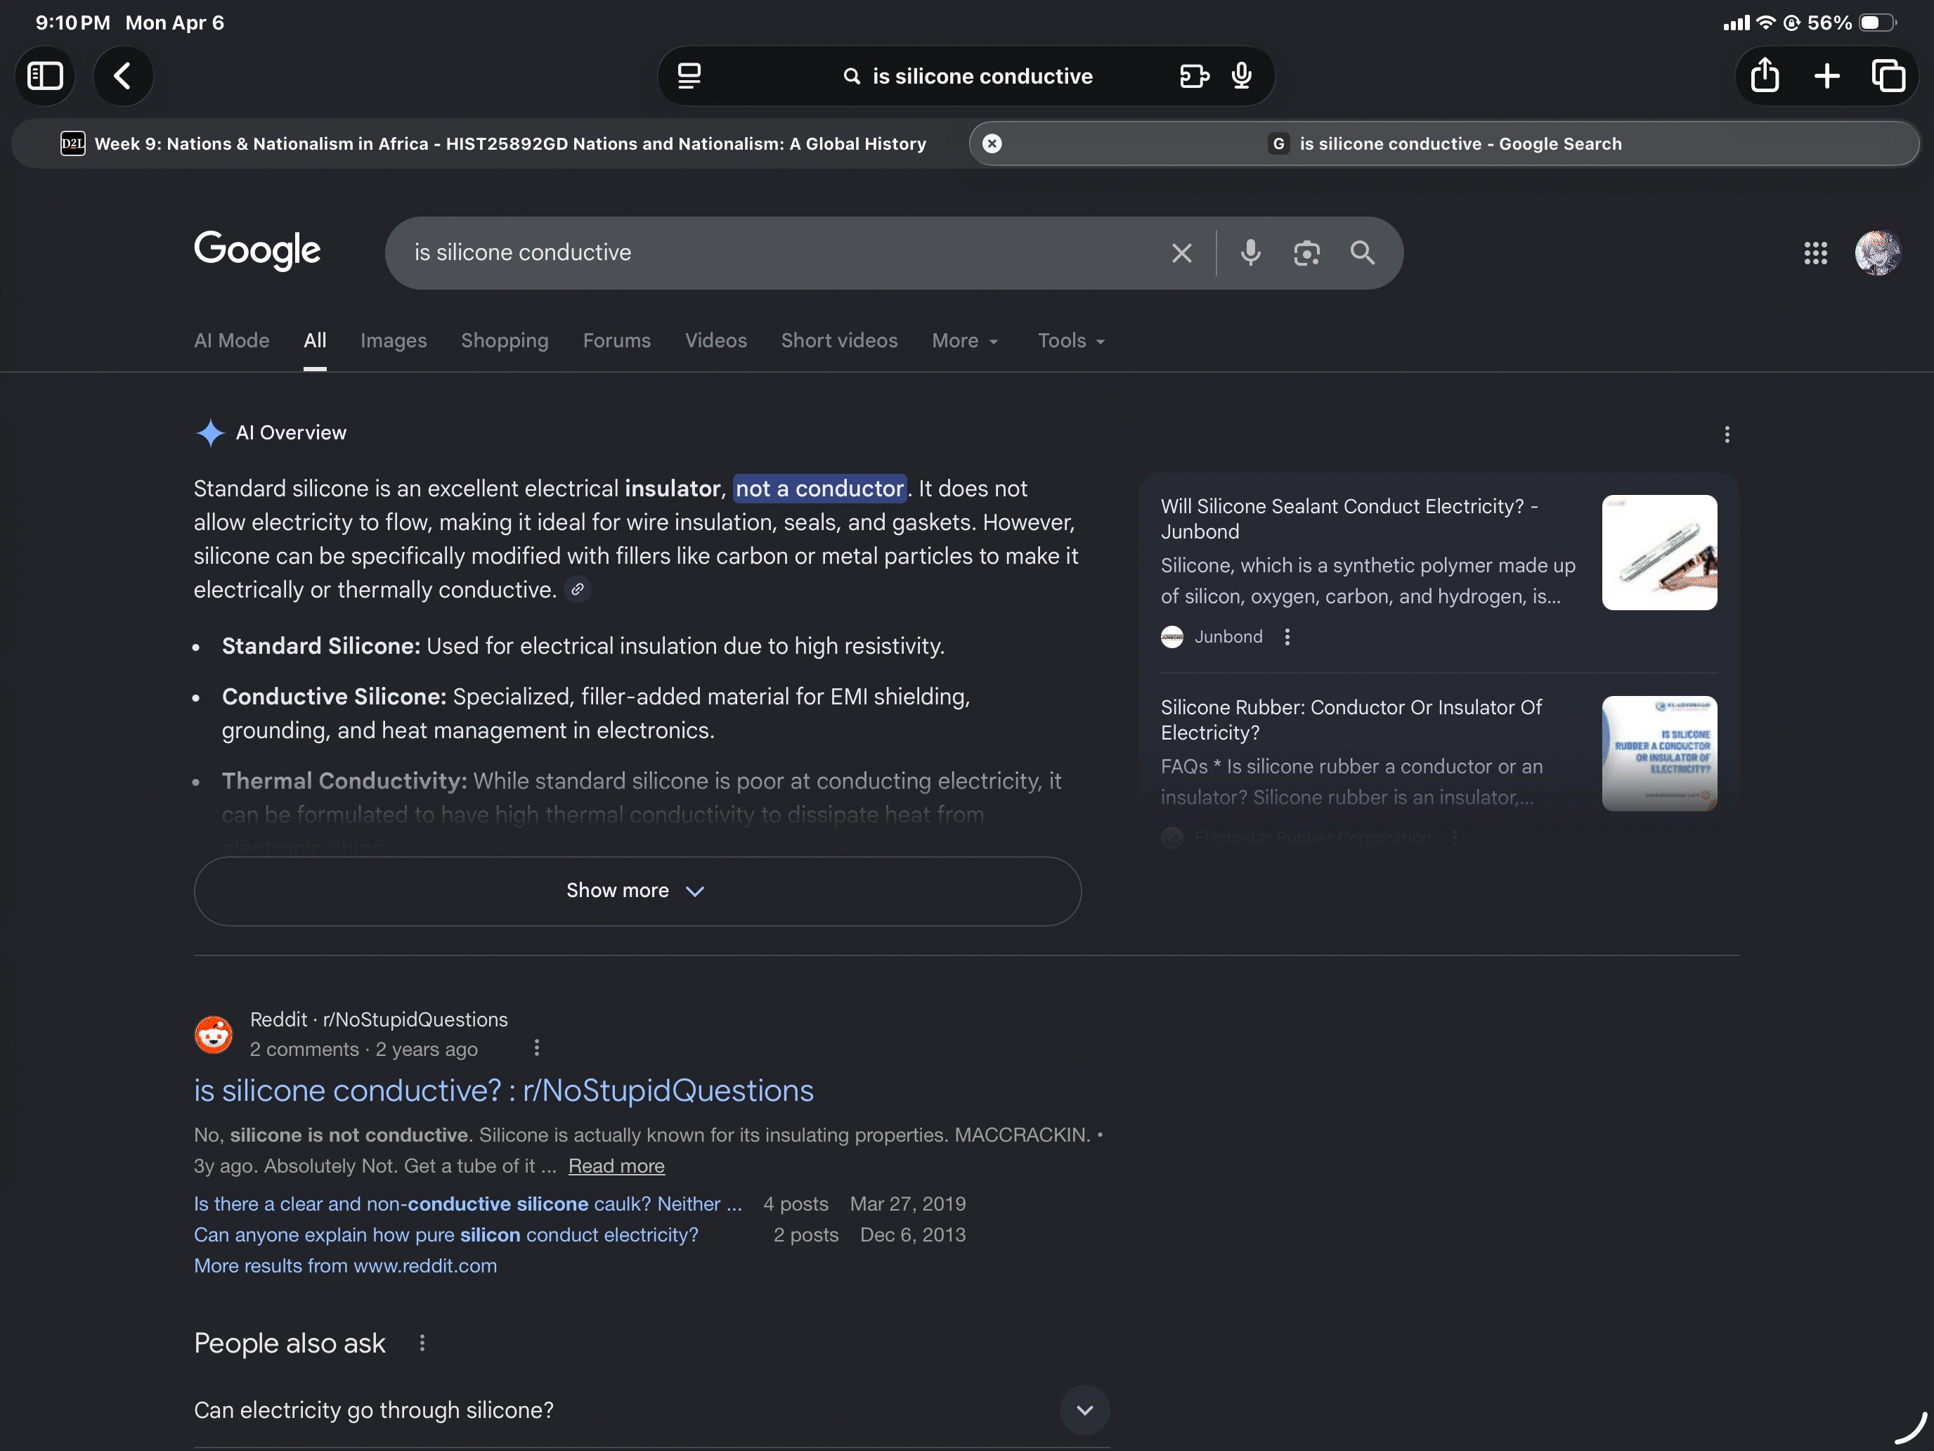Tap the 9:10 PM clock in status bar

click(72, 22)
